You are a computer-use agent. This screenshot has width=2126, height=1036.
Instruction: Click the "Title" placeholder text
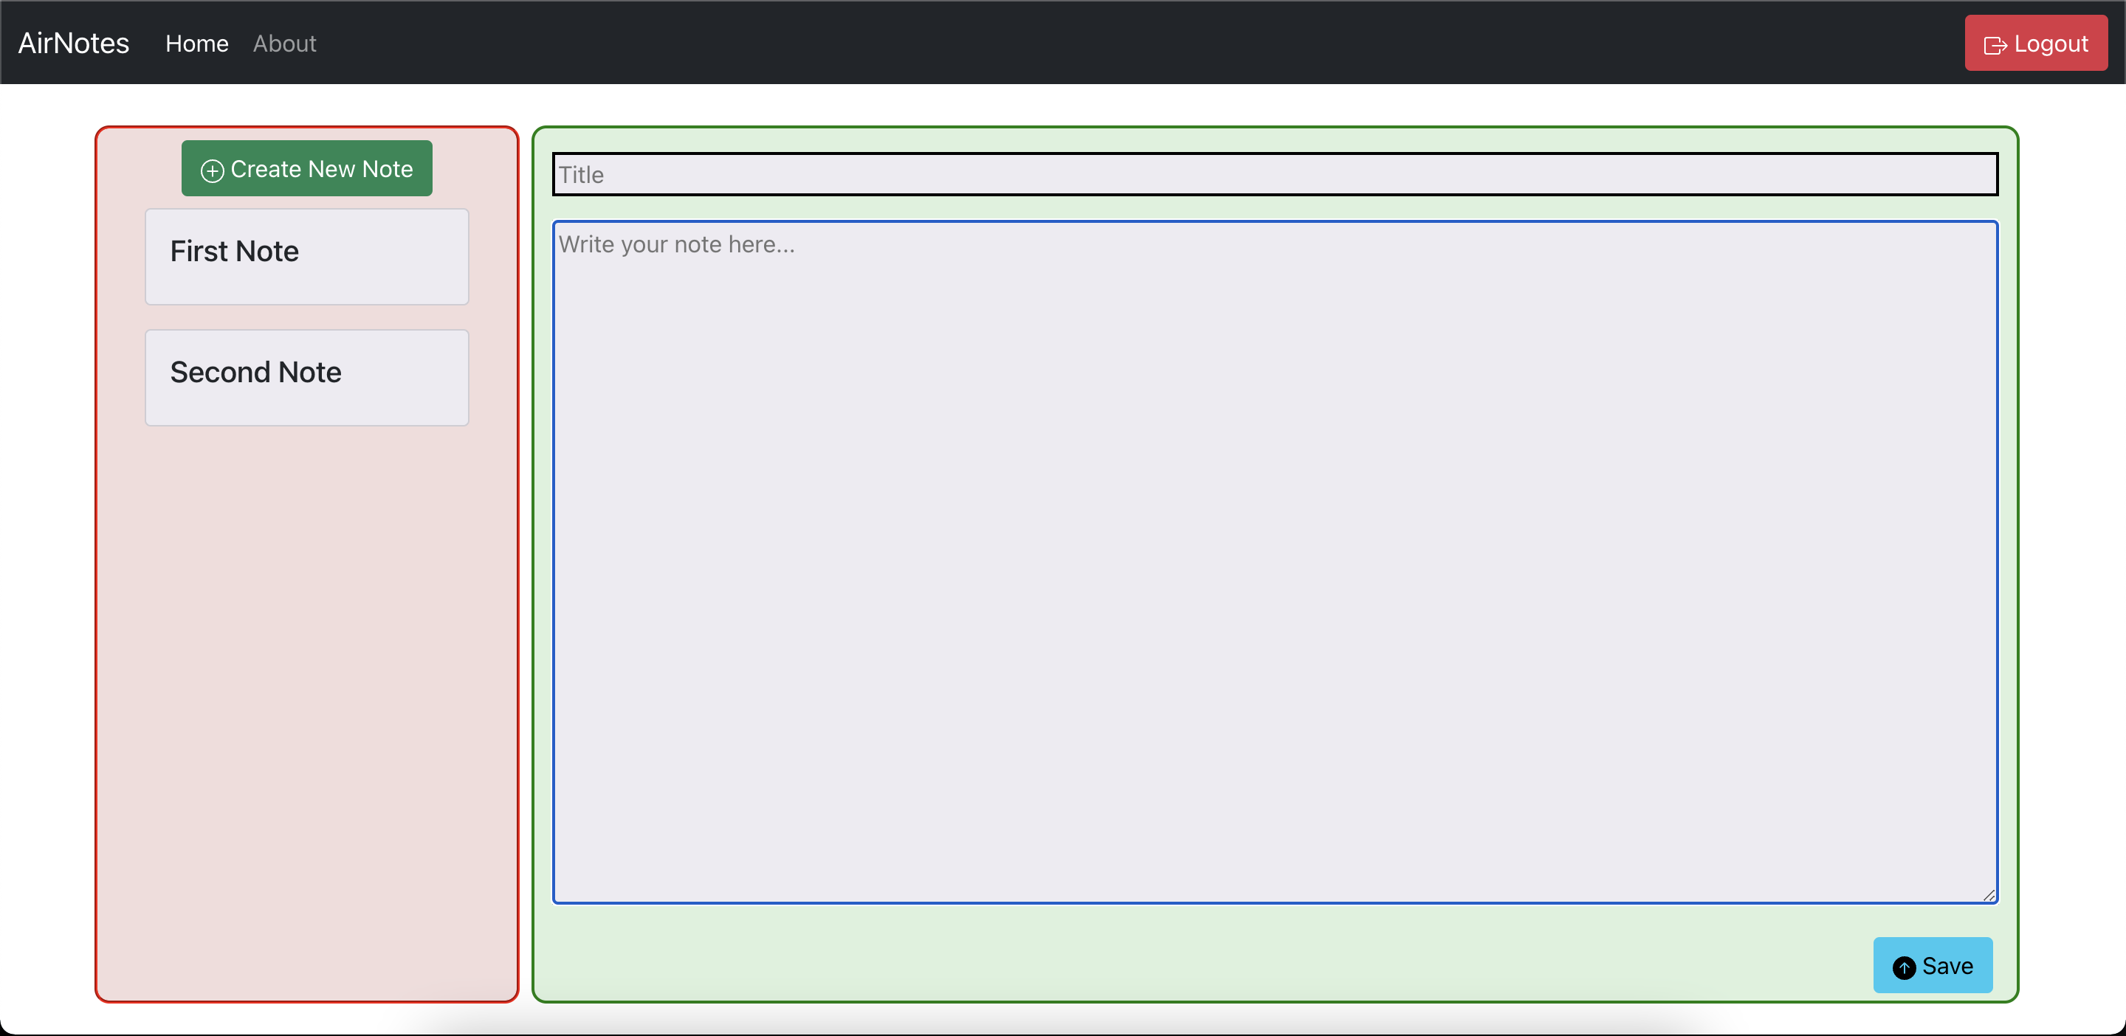pos(581,175)
